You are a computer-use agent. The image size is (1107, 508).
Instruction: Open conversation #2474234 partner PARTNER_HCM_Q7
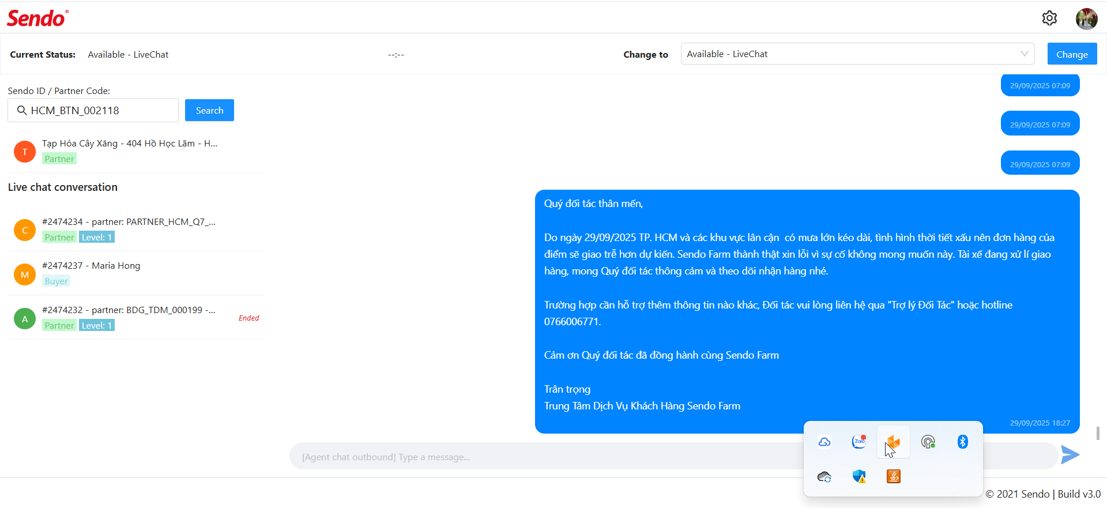[136, 229]
